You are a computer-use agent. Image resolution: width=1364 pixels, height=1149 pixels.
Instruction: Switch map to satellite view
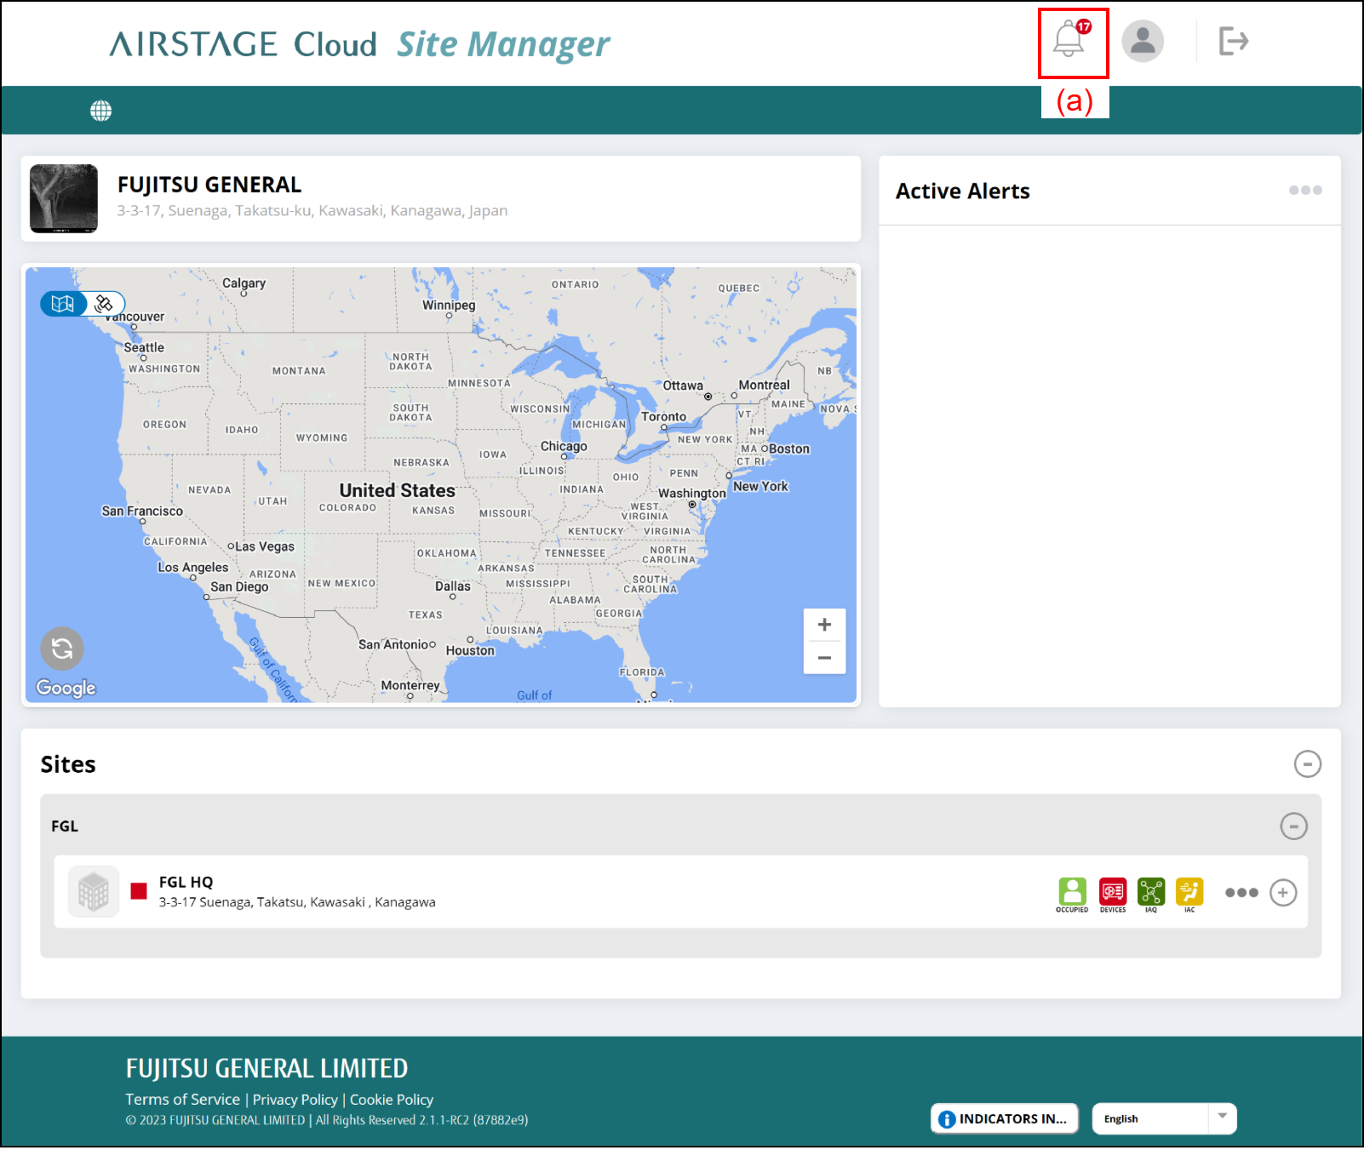click(x=105, y=304)
